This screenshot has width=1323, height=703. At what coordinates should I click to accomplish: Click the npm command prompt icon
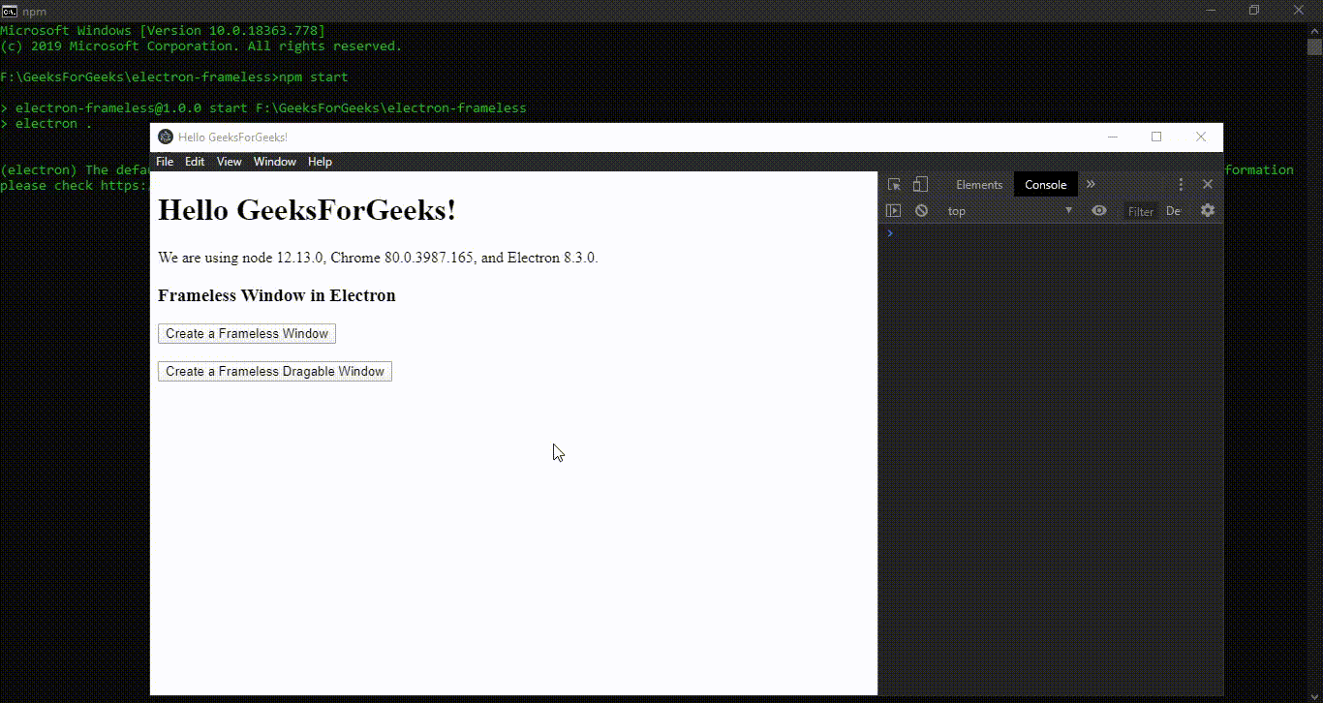point(9,11)
